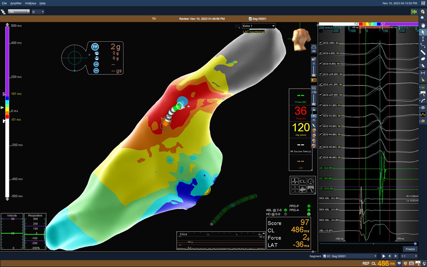
Task: Select the white ellipse lesion tool
Action: point(423,59)
